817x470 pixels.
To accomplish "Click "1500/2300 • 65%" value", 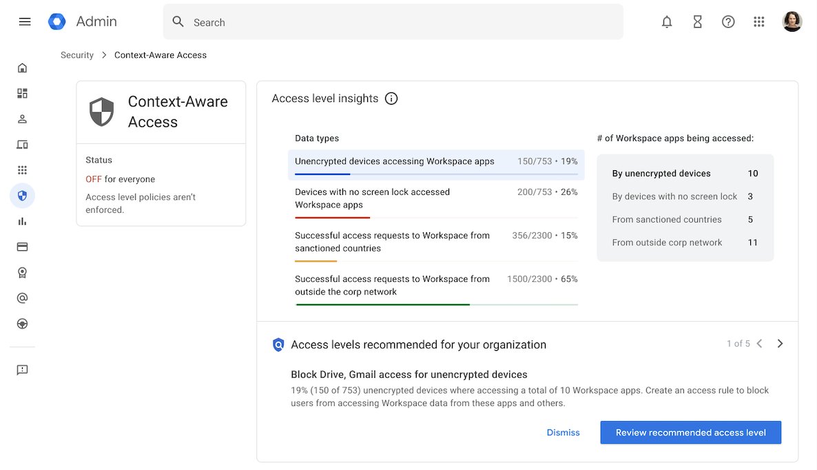I will pyautogui.click(x=542, y=279).
